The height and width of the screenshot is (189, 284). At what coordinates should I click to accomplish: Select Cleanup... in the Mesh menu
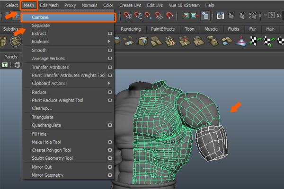(x=42, y=109)
